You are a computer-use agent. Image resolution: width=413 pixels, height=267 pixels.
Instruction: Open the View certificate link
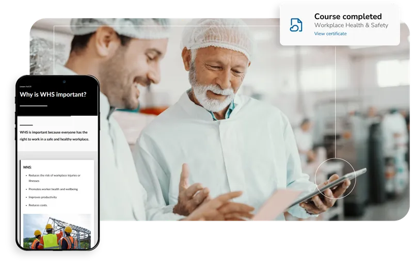[330, 34]
